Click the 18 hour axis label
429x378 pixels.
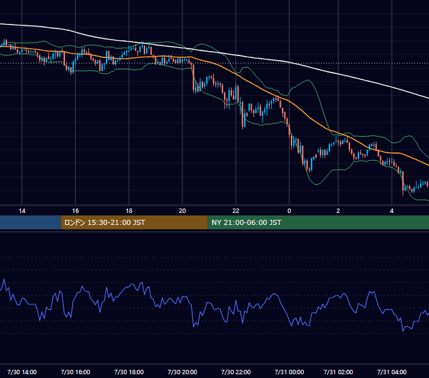click(129, 211)
